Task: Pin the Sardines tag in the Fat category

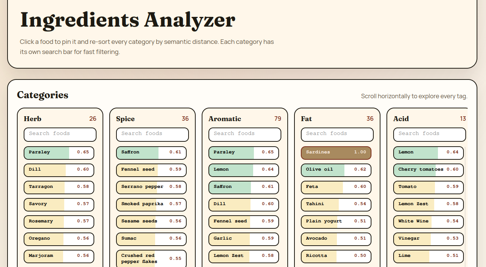Action: 336,152
